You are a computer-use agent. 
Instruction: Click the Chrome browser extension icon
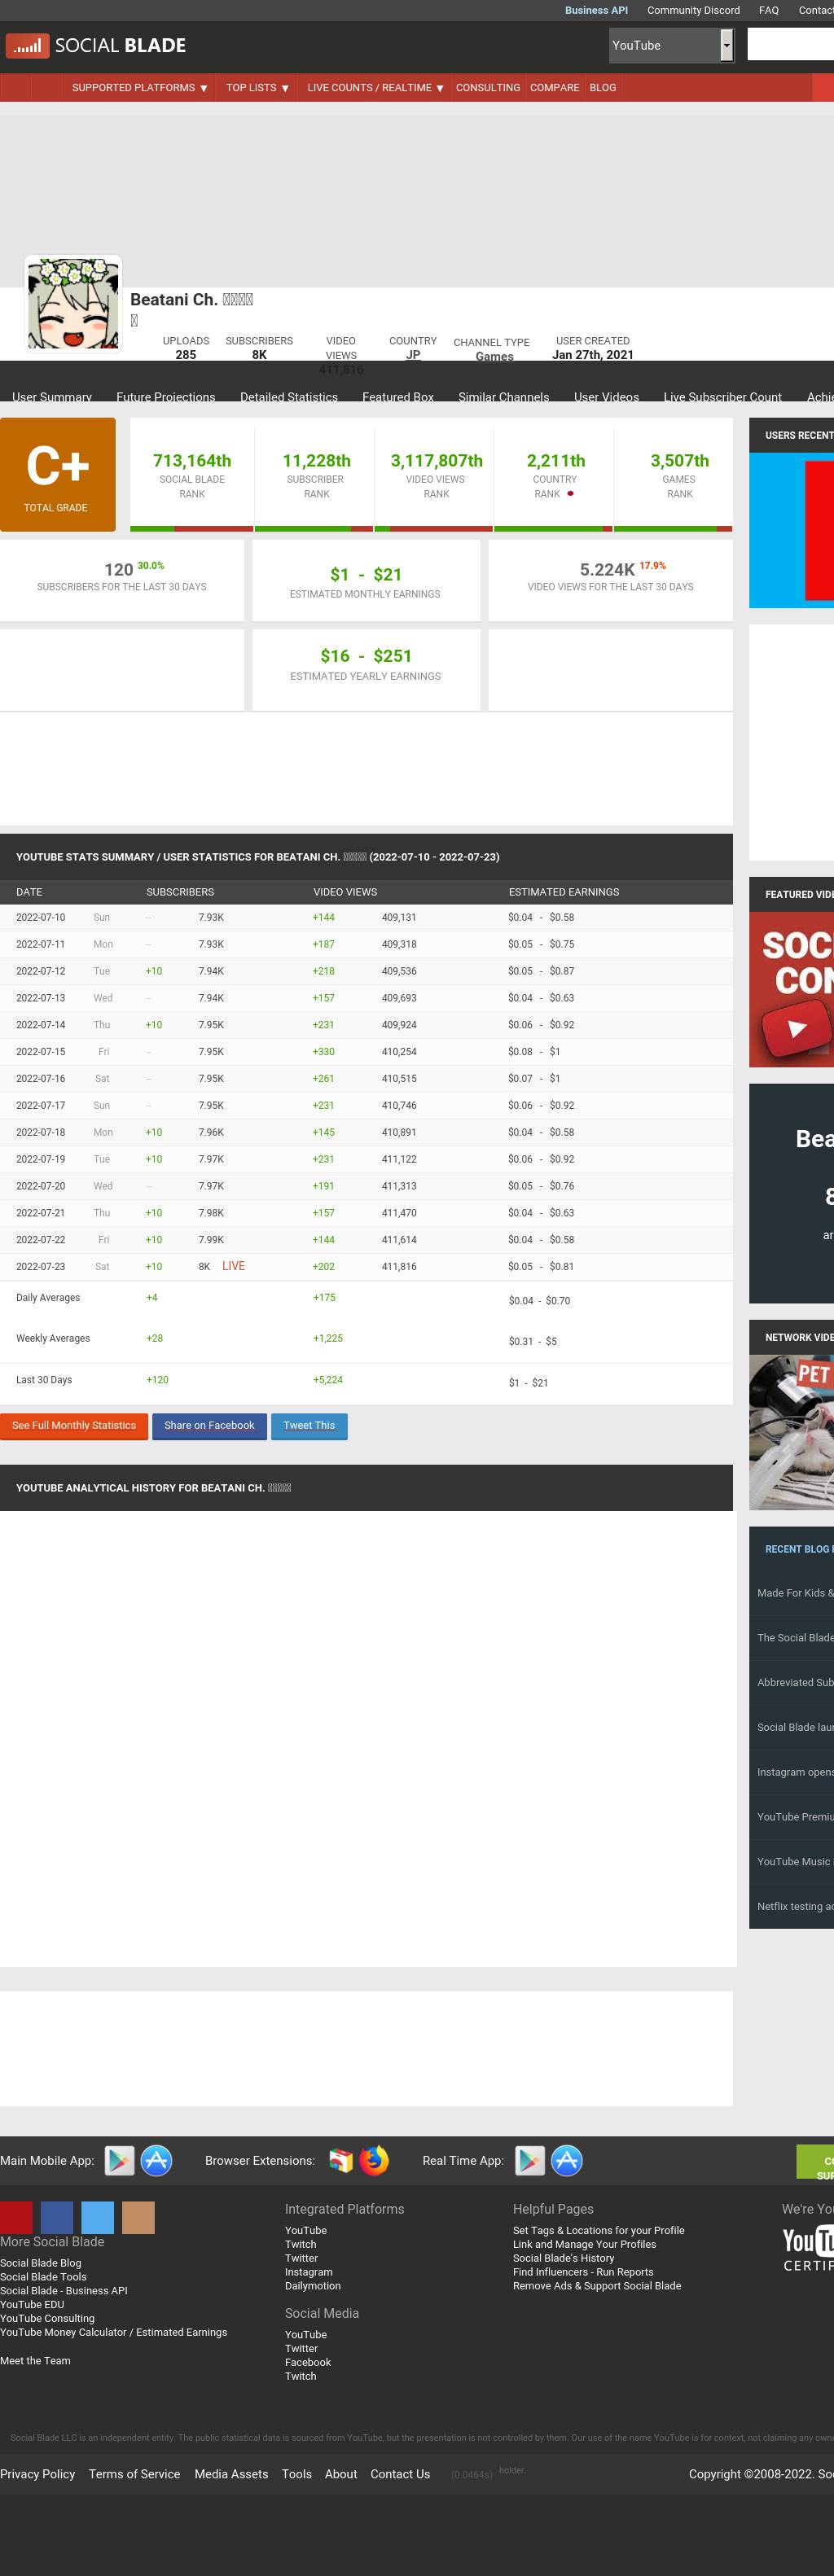[x=341, y=2161]
